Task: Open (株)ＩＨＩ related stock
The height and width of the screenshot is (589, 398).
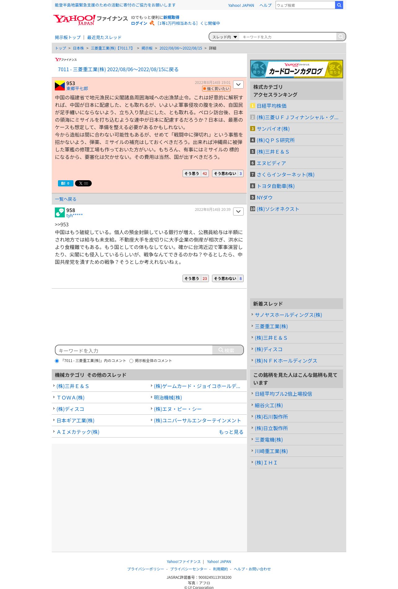Action: [x=266, y=463]
